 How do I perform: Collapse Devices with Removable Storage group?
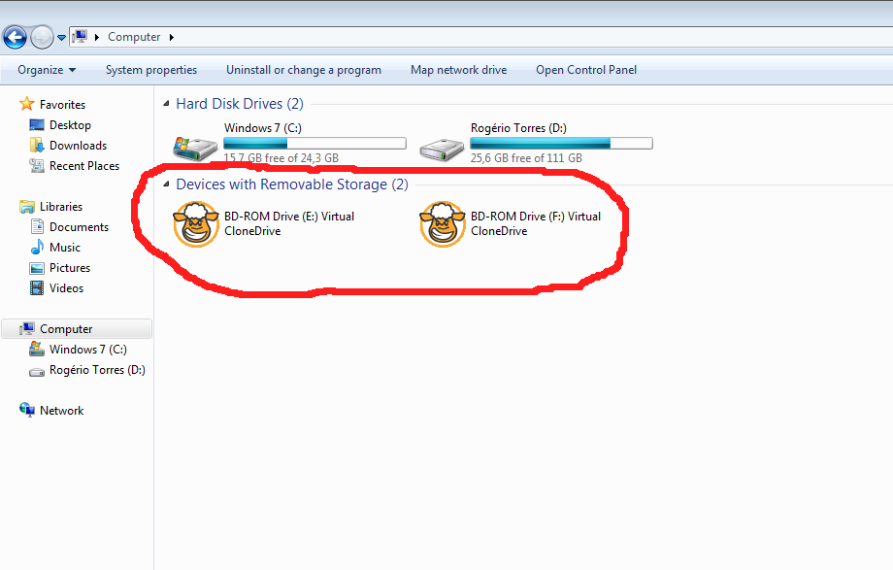(165, 184)
